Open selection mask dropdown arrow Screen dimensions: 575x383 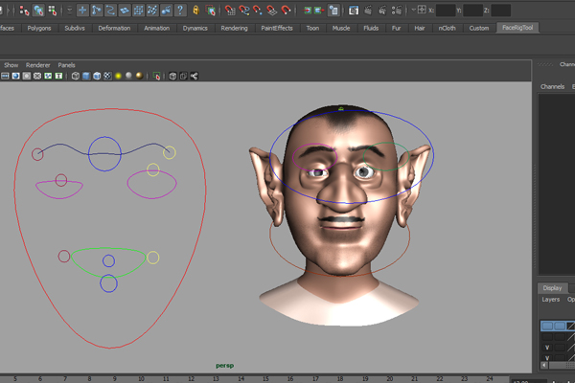(69, 10)
